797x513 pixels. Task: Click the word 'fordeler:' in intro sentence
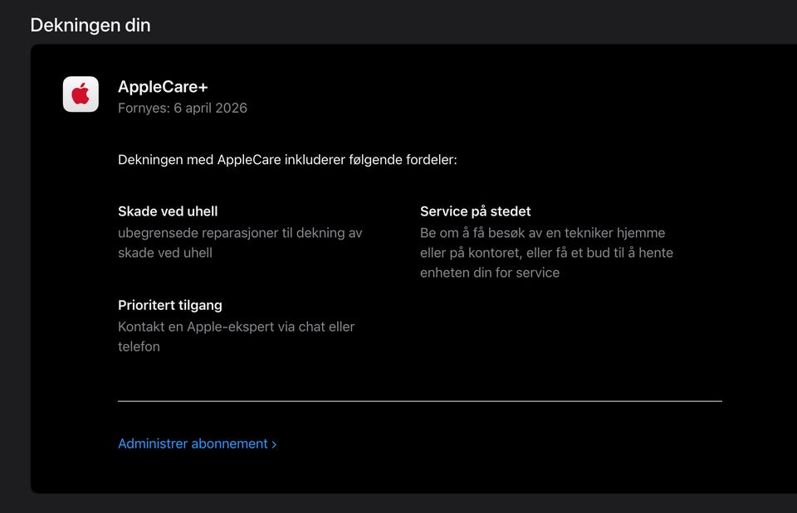pyautogui.click(x=430, y=159)
